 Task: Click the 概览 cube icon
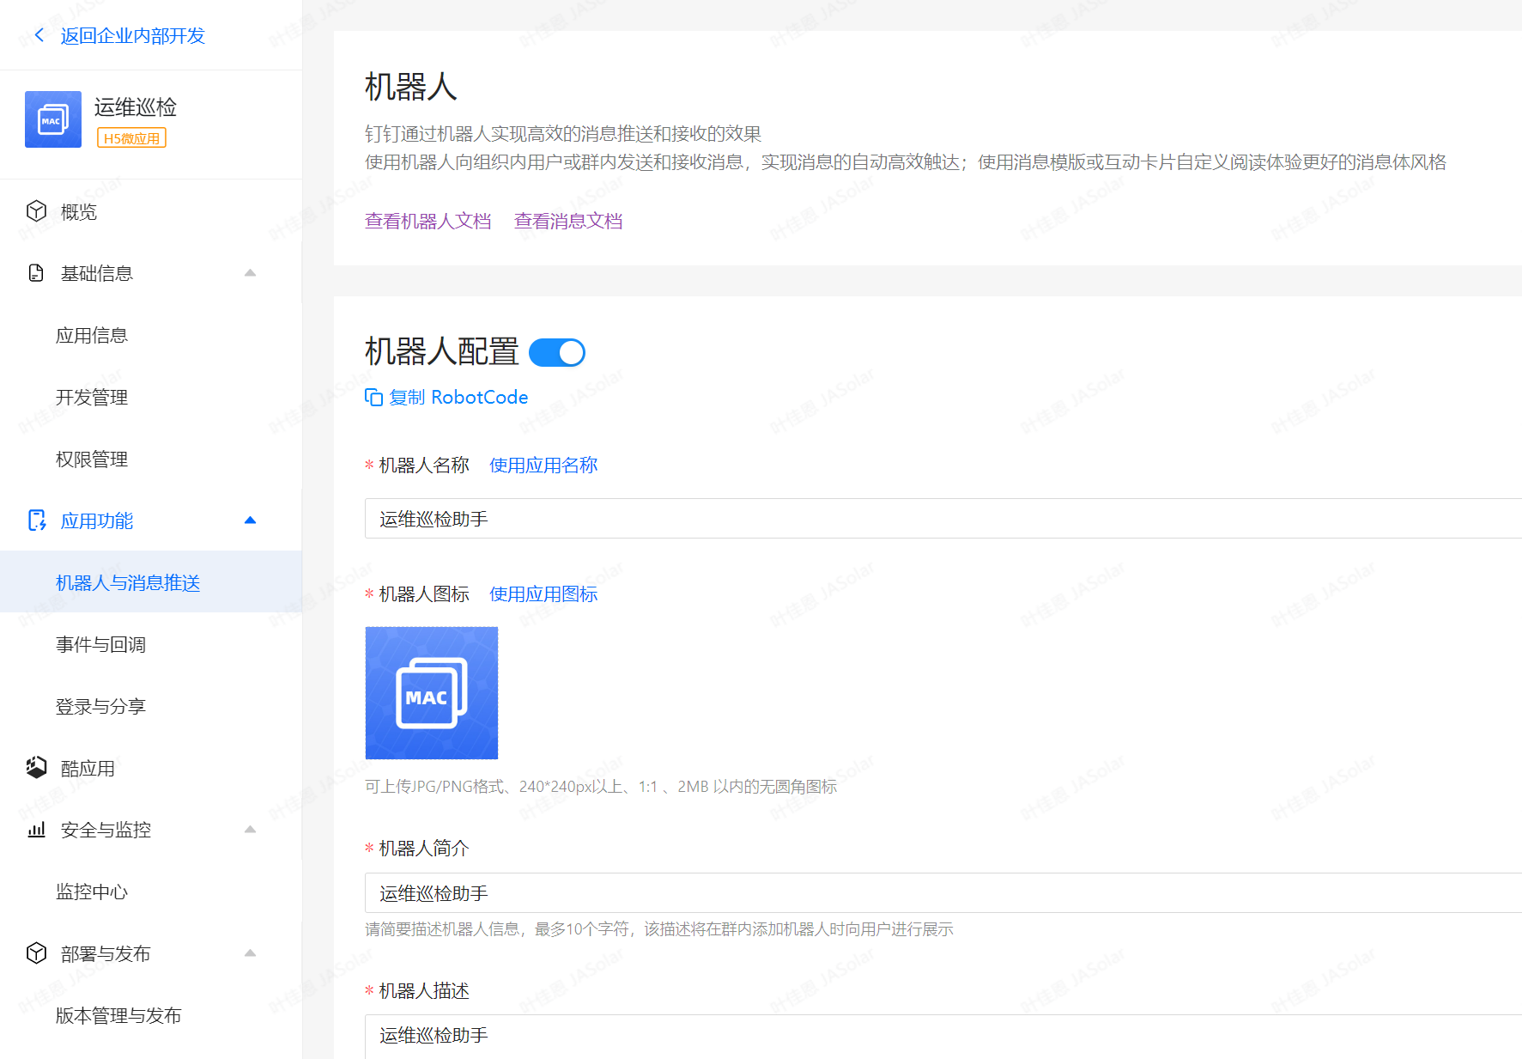[x=36, y=211]
